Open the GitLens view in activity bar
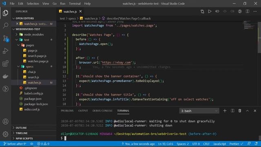This screenshot has height=147, width=261. (x=5, y=89)
